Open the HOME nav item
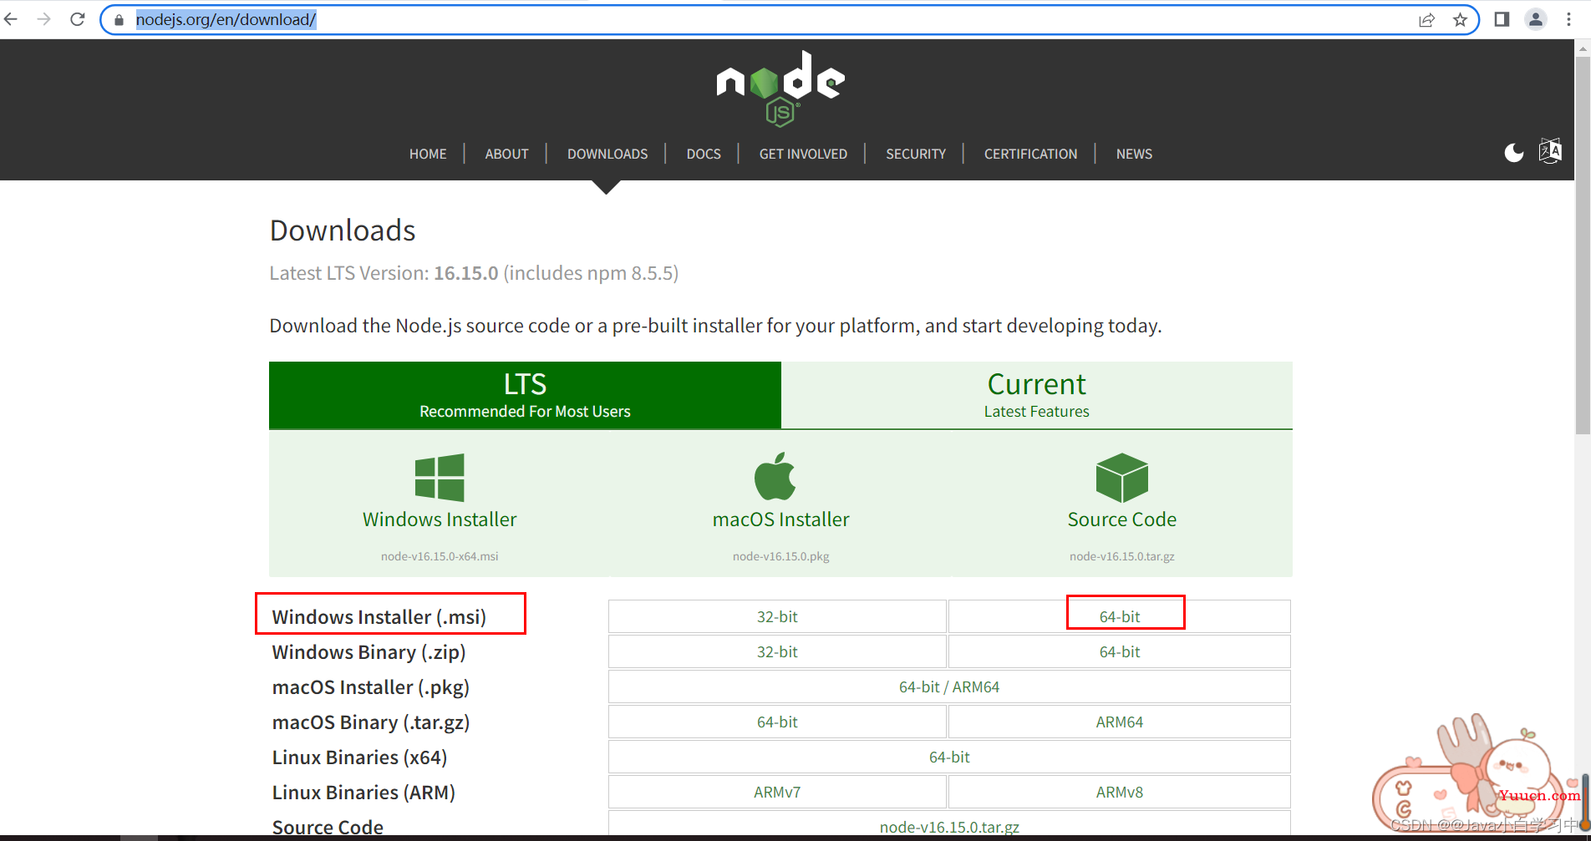Screen dimensions: 1591x841 coord(428,154)
